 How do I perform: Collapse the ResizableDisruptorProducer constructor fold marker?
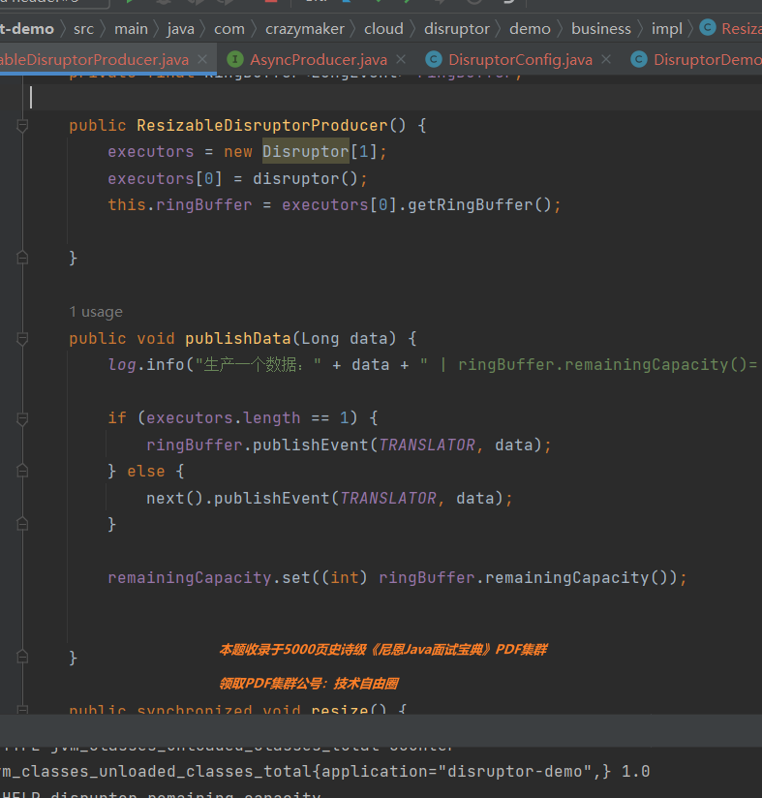tap(22, 125)
